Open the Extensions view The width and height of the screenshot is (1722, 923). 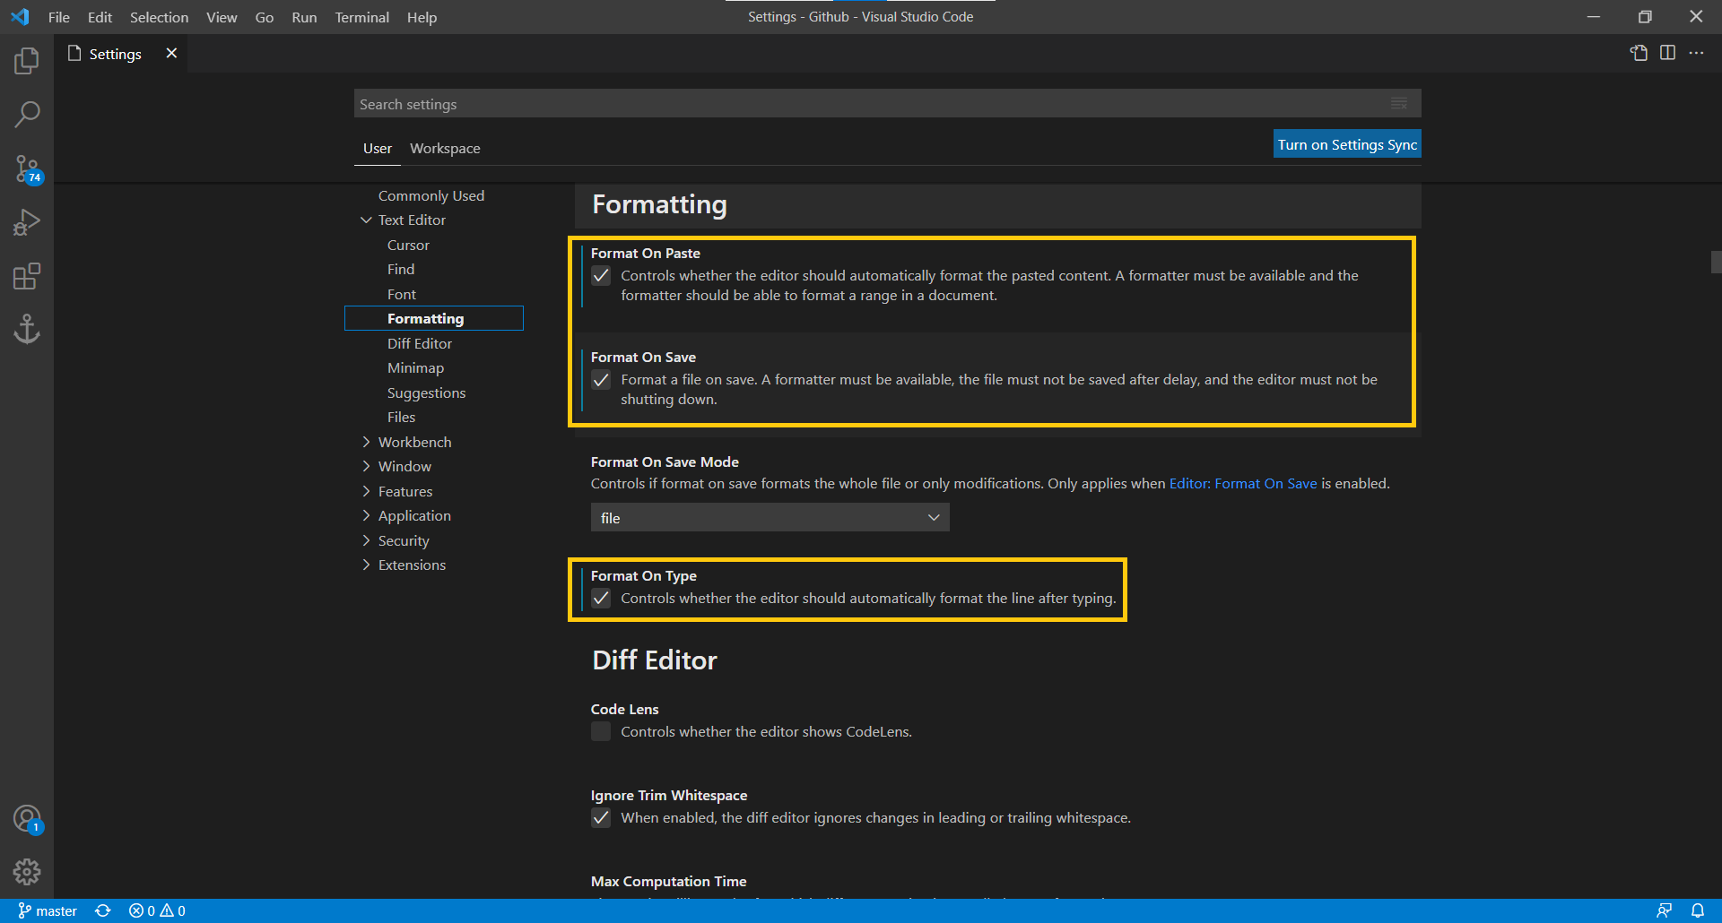[x=27, y=276]
